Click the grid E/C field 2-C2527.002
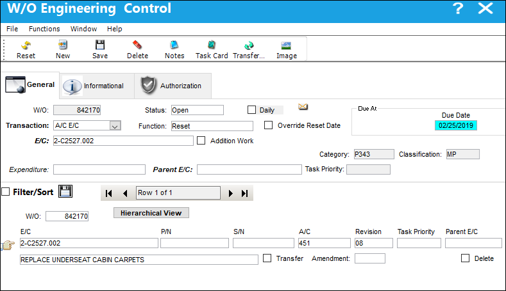506x291 pixels. coord(89,243)
